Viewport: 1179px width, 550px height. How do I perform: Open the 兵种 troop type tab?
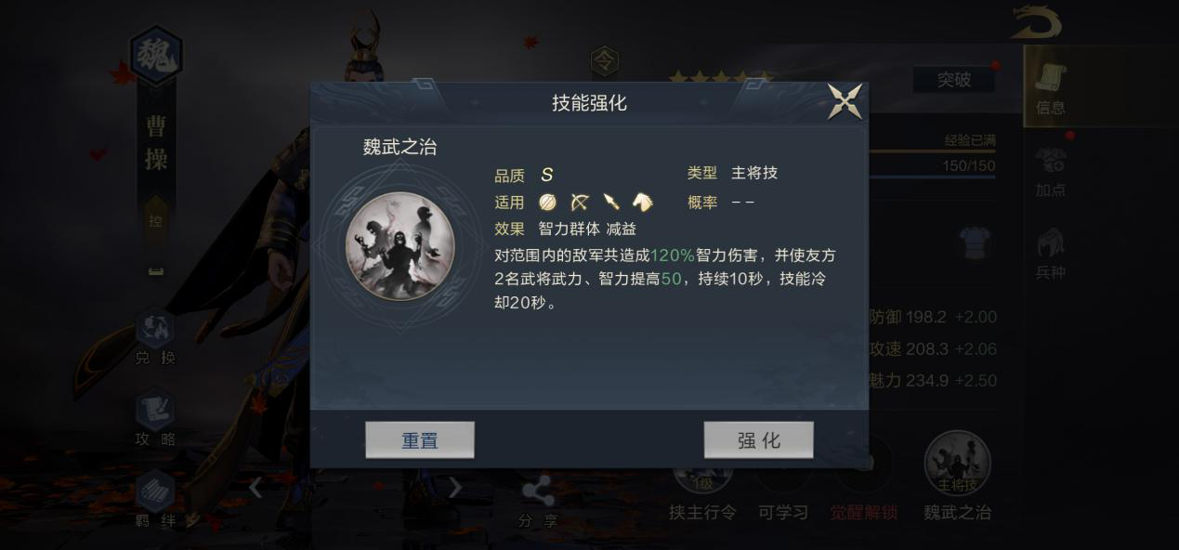[1051, 254]
